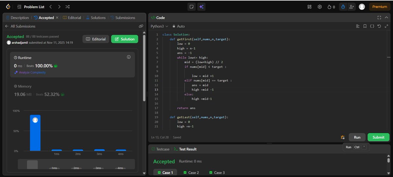The height and width of the screenshot is (177, 393).
Task: Select Case 1 test tab
Action: pyautogui.click(x=165, y=172)
